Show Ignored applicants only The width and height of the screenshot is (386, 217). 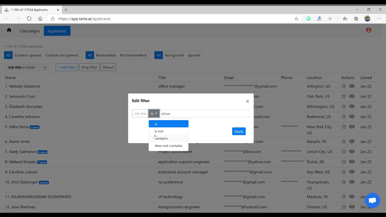coord(194,55)
